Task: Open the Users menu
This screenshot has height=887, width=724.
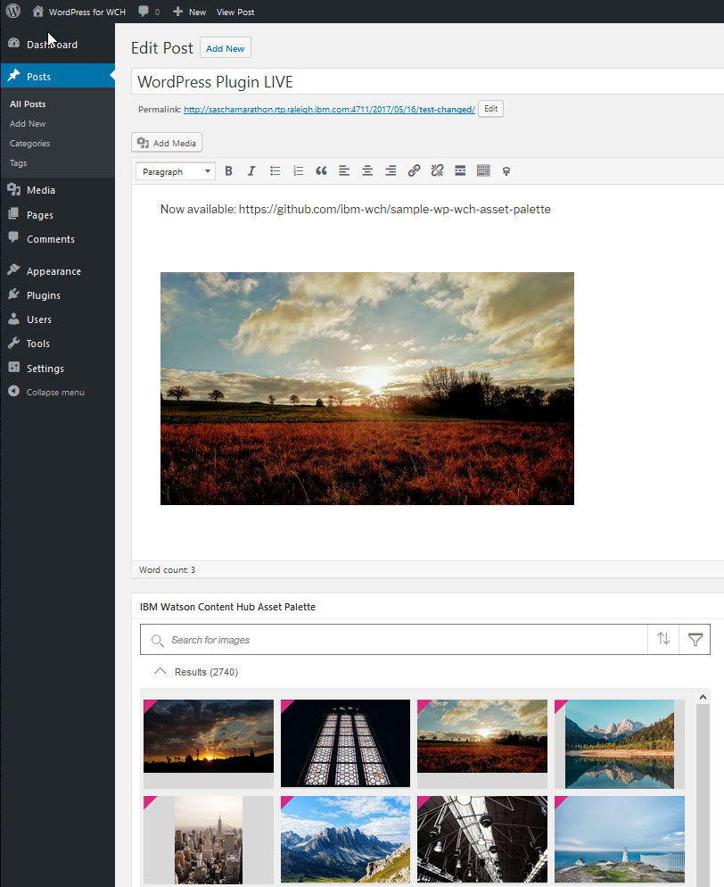Action: click(57, 319)
